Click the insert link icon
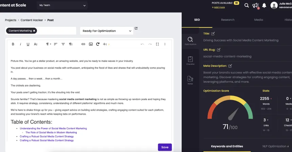Screen dimensions: 292x152 (x=83, y=44)
